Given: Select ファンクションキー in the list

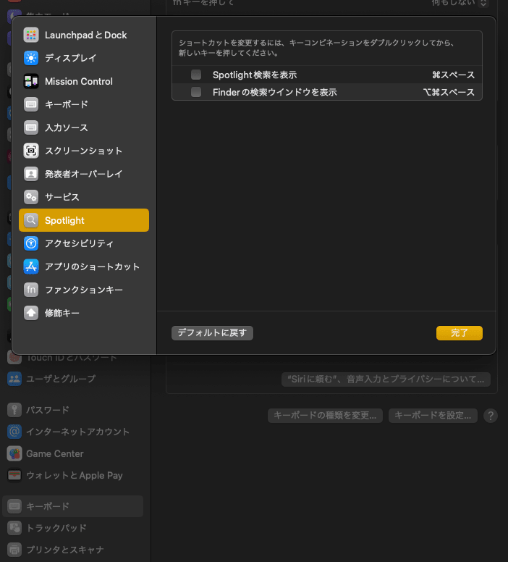Looking at the screenshot, I should click(x=84, y=290).
